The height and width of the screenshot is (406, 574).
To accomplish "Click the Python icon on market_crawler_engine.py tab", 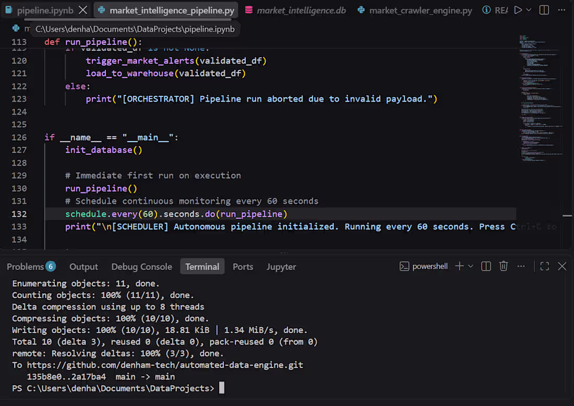I will pos(361,10).
